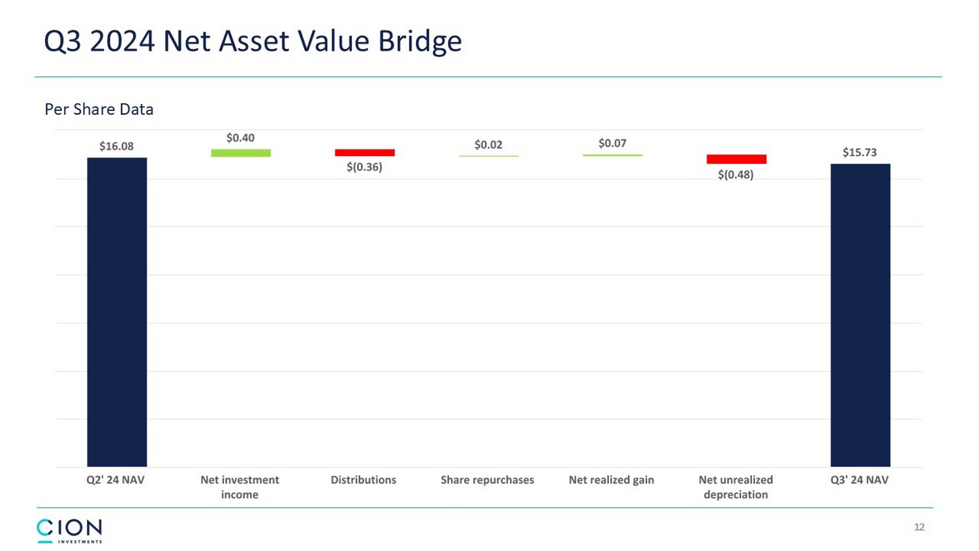Click the $0.40 data label
979x551 pixels.
[240, 138]
